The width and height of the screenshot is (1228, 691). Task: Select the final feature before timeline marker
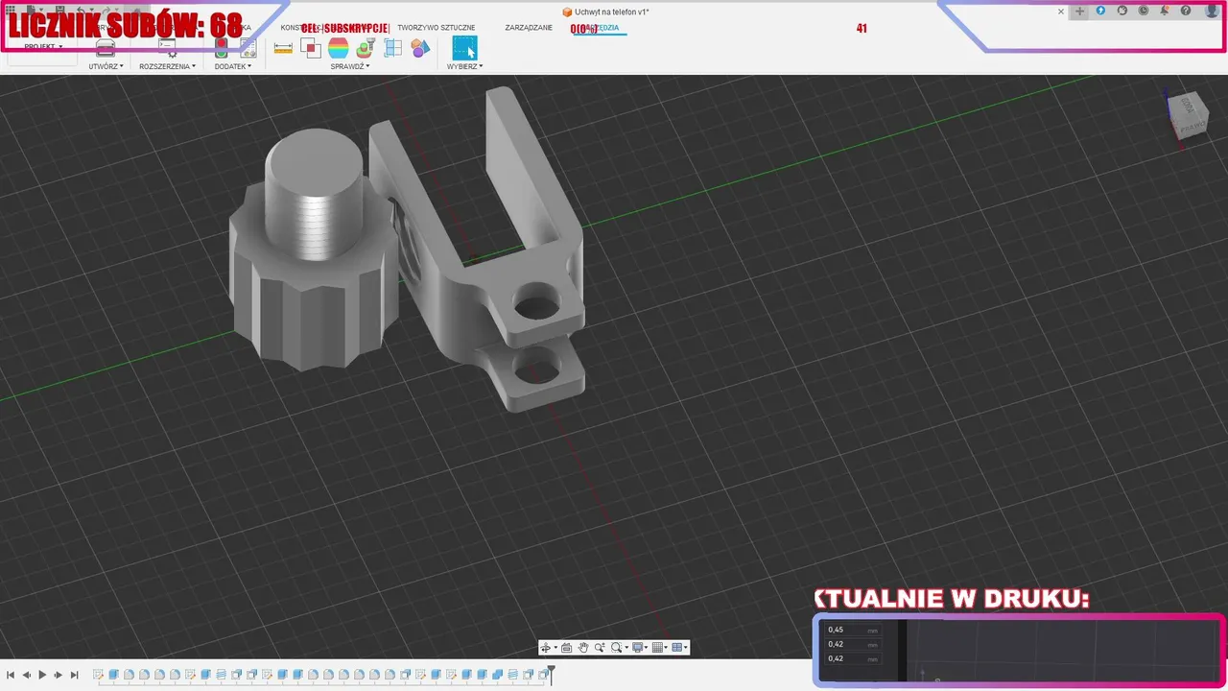coord(542,676)
